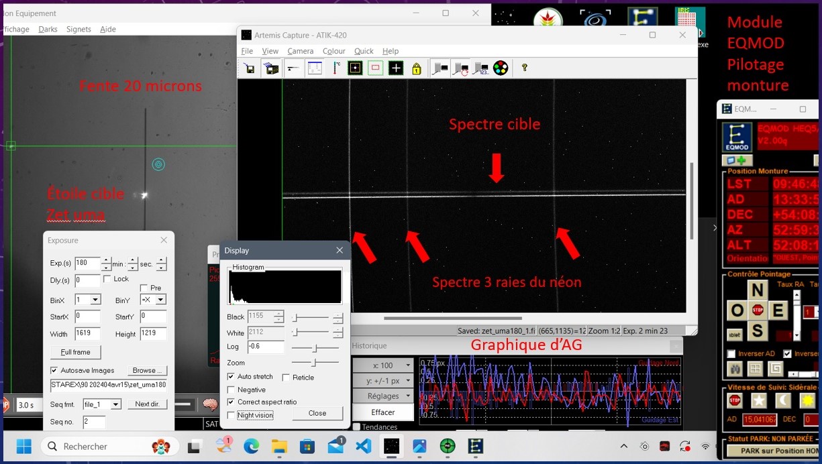The height and width of the screenshot is (464, 822).
Task: Click the save image floppy disk icon
Action: point(250,68)
